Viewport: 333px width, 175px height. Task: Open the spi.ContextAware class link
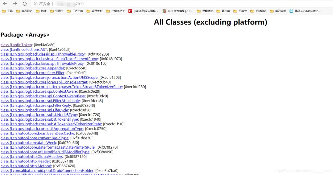point(39,91)
